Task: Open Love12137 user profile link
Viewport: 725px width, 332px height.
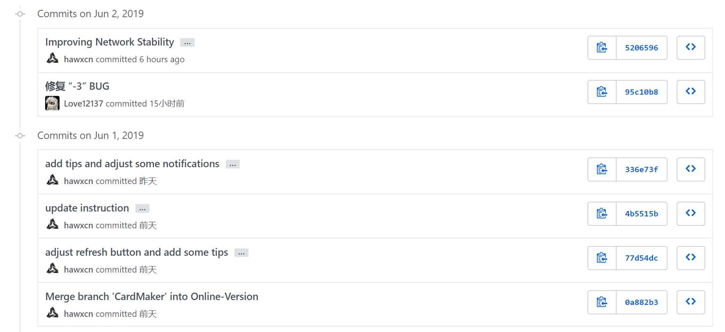Action: pyautogui.click(x=83, y=104)
